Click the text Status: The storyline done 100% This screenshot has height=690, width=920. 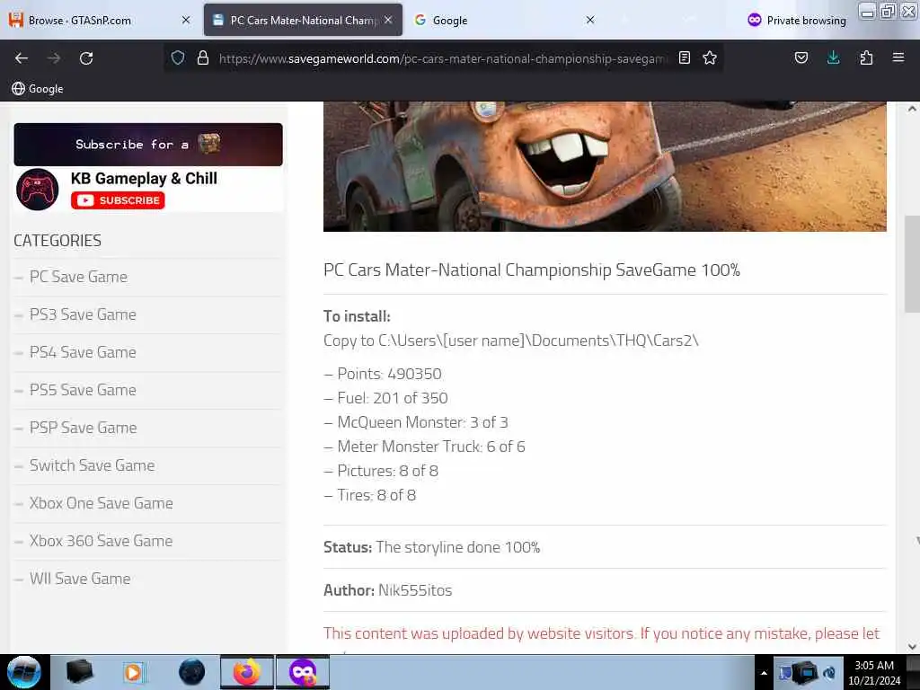(431, 547)
